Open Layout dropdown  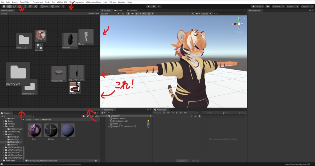pyautogui.click(x=307, y=6)
